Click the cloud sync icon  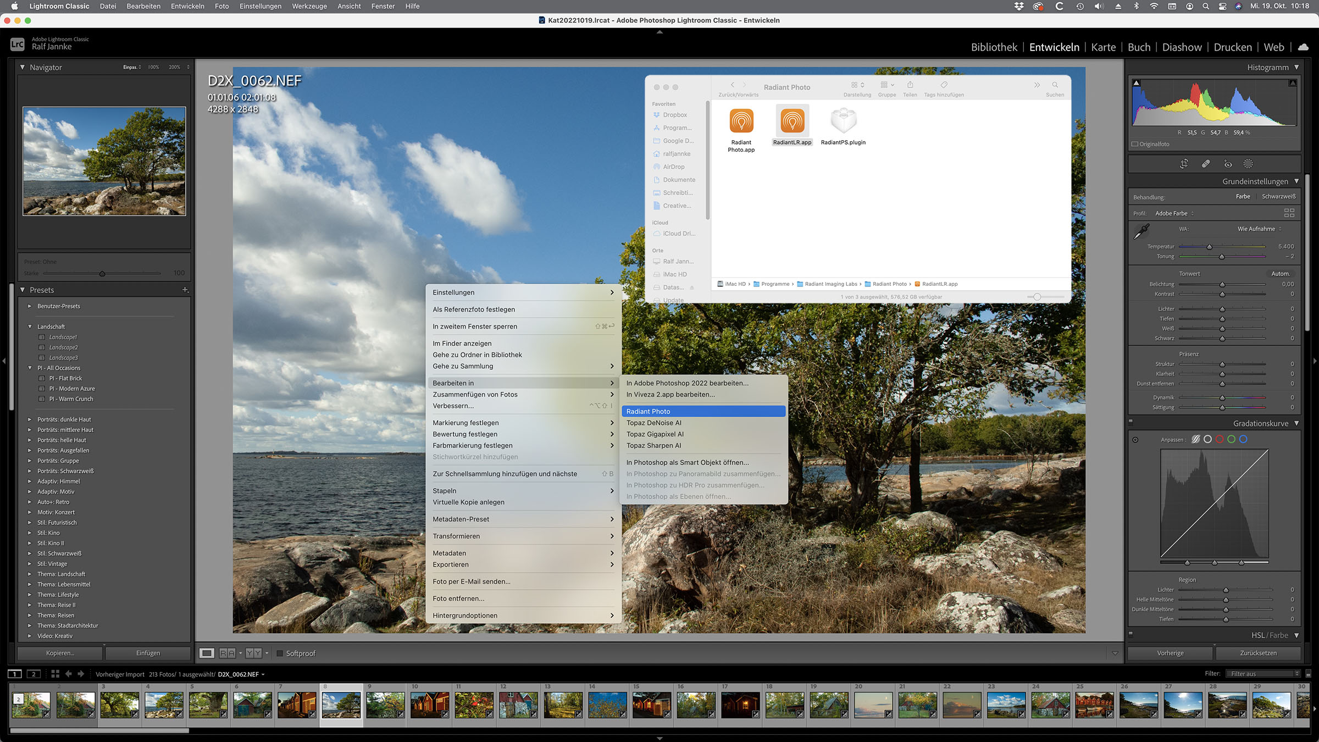[1303, 47]
